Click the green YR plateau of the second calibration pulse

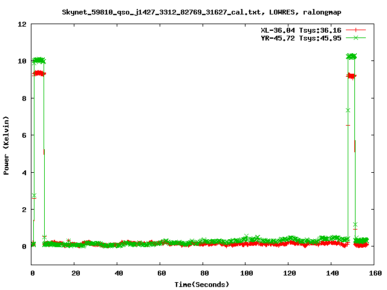(351, 56)
